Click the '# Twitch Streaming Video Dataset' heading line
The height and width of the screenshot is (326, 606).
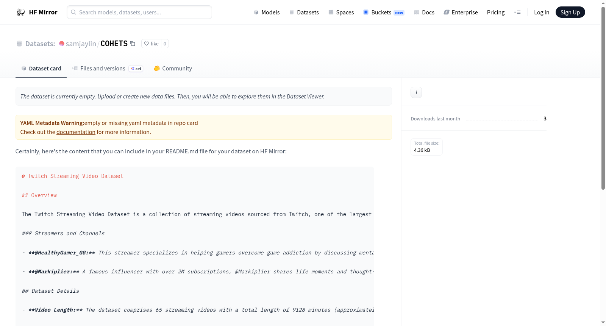(72, 176)
